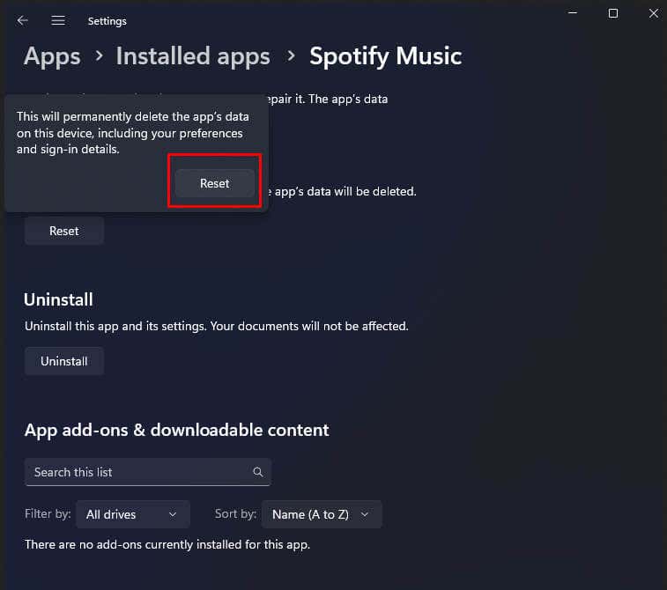Navigate to Apps breadcrumb
Screen dimensions: 667x590
pos(52,56)
